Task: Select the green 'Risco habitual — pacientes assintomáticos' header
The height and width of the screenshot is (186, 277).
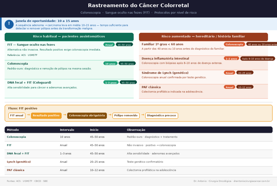Action: pyautogui.click(x=69, y=37)
